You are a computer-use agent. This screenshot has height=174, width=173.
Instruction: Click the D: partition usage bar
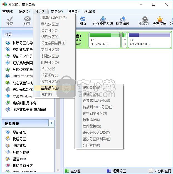[149, 35]
